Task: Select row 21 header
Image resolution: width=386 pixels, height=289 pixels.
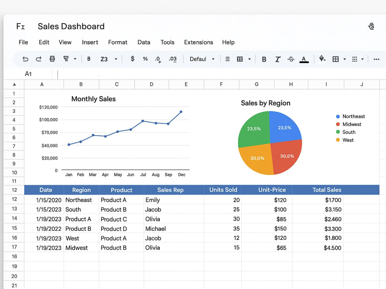Action: [14, 285]
